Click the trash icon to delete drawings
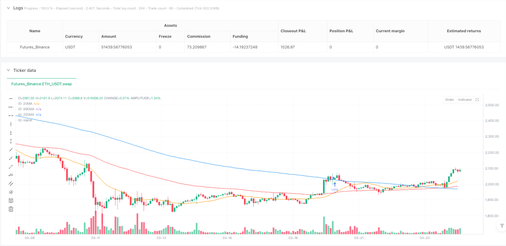 (x=11, y=209)
